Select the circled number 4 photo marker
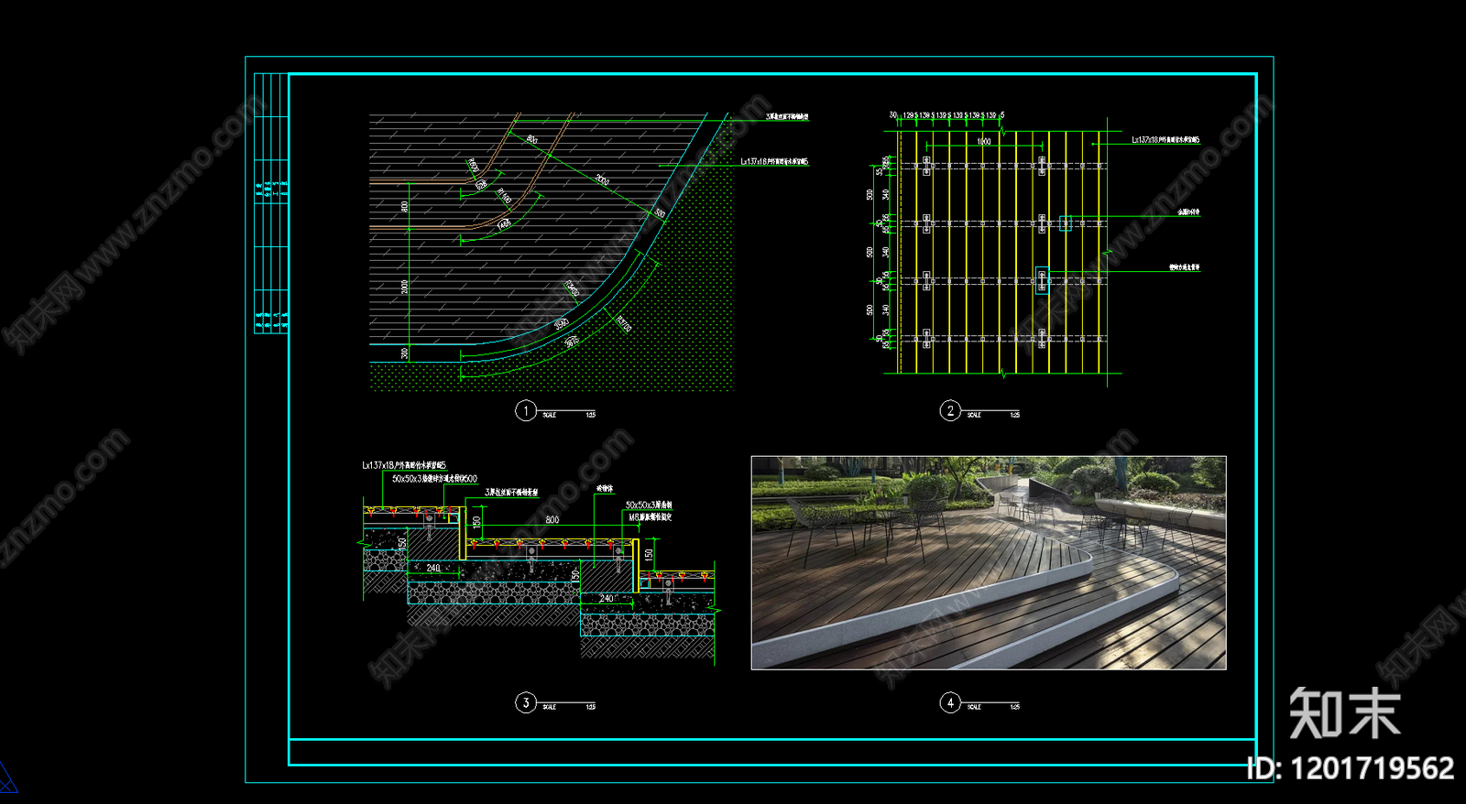The width and height of the screenshot is (1466, 804). coord(950,702)
